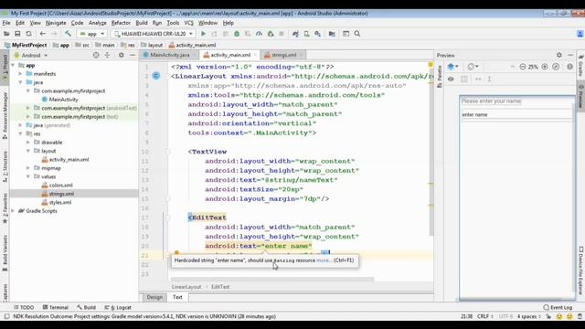Open the AVD Manager icon
Viewport: 585px width, 329px height.
tap(306, 34)
